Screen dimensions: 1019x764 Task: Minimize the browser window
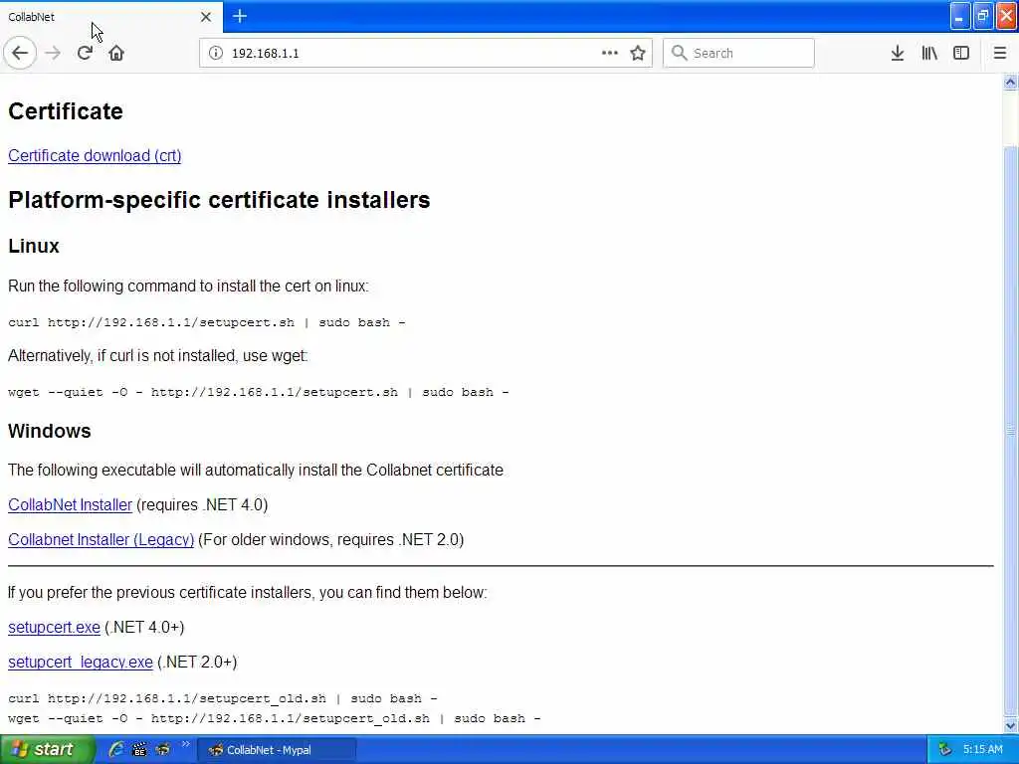coord(960,16)
